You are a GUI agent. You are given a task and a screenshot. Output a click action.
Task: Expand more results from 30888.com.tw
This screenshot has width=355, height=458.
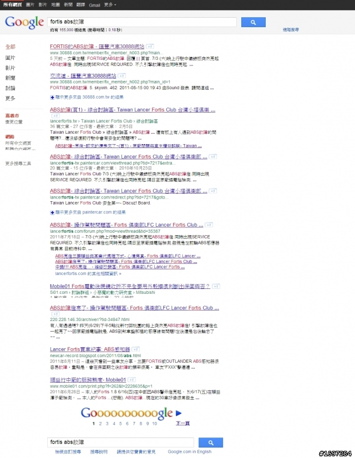(x=87, y=97)
